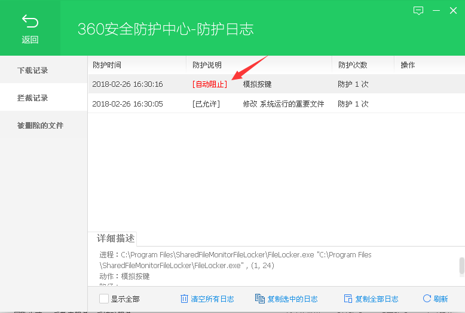The image size is (465, 313).
Task: Click 清空所有日志 link text
Action: (x=212, y=299)
